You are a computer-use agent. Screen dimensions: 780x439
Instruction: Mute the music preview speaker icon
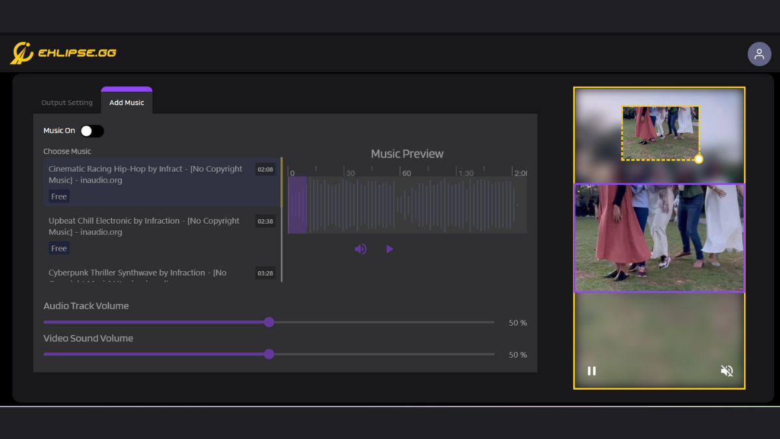pos(360,248)
